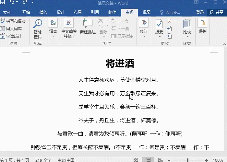
Task: Run 拼写和语法 check
Action: pyautogui.click(x=13, y=21)
